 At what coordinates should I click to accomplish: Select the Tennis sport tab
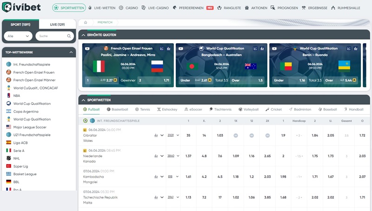click(x=143, y=109)
